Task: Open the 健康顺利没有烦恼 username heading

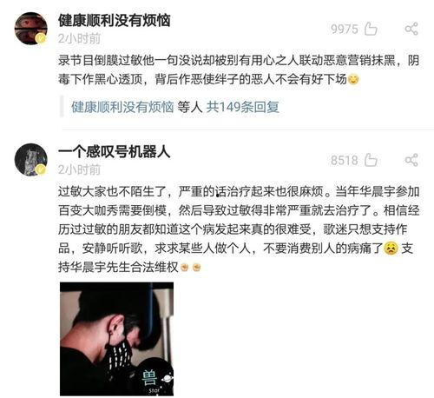Action: pyautogui.click(x=114, y=21)
